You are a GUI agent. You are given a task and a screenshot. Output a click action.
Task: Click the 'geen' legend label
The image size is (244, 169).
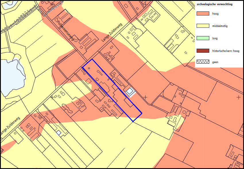click(215, 62)
